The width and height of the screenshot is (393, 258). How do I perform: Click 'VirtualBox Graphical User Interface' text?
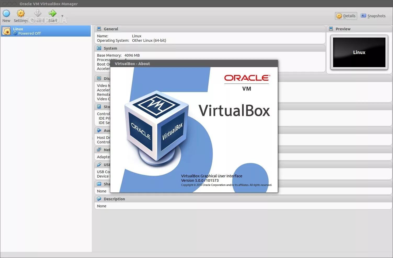212,176
